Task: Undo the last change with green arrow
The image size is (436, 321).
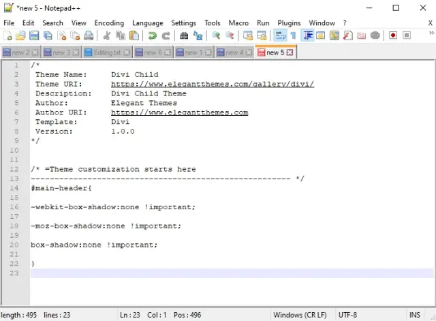Action: [152, 35]
